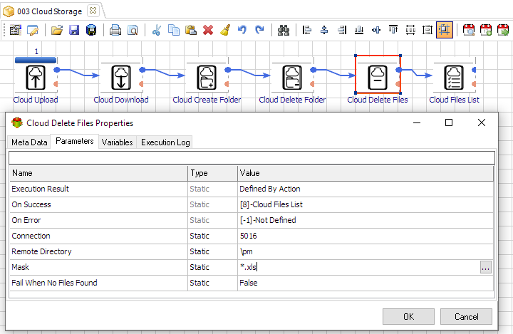Save using the blue floppy disk icon

click(74, 30)
